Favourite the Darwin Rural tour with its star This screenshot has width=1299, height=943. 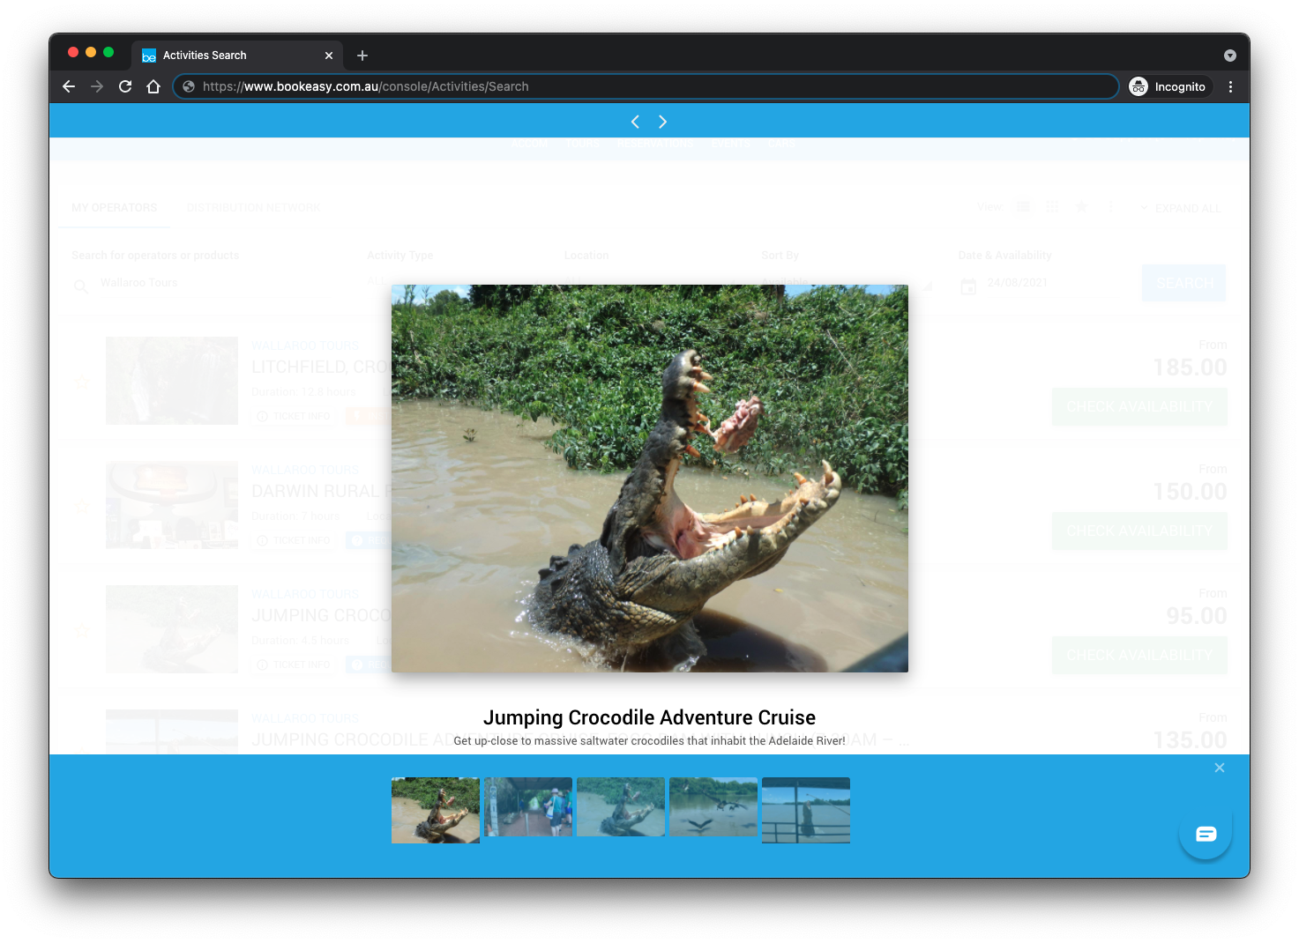82,507
